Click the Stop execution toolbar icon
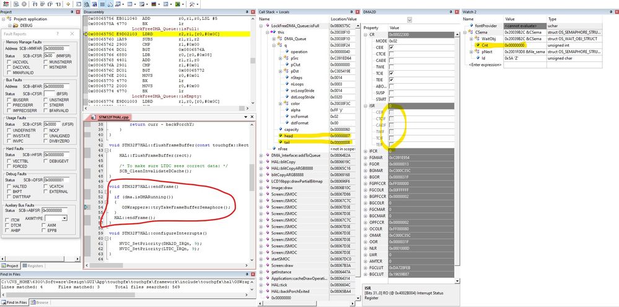This screenshot has height=307, width=619. [24, 4]
